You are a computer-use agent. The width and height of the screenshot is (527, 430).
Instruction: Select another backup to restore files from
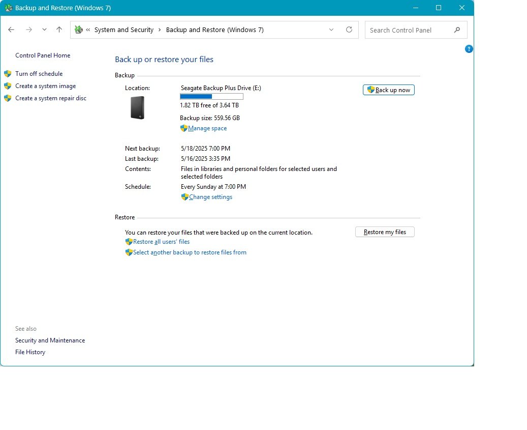pyautogui.click(x=189, y=252)
